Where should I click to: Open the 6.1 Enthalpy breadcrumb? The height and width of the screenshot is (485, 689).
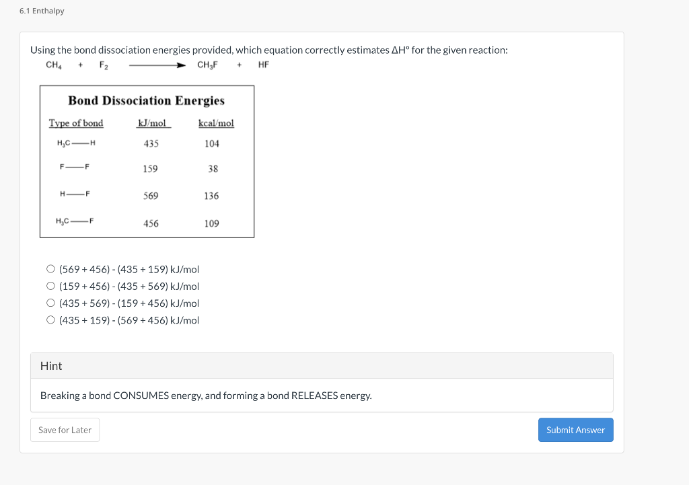click(x=42, y=10)
